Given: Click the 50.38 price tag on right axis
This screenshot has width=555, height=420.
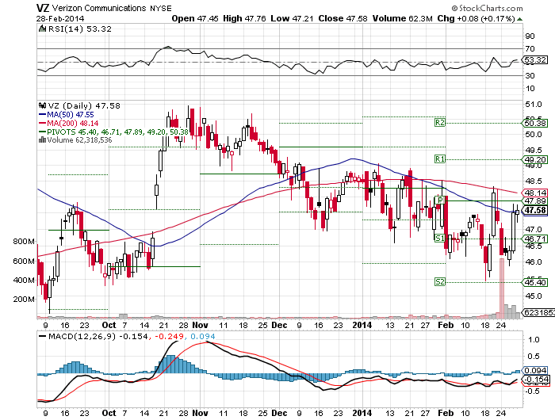Looking at the screenshot, I should pyautogui.click(x=535, y=123).
